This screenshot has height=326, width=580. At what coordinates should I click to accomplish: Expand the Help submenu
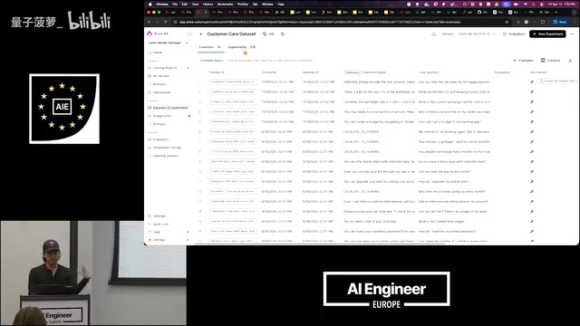pos(188,232)
